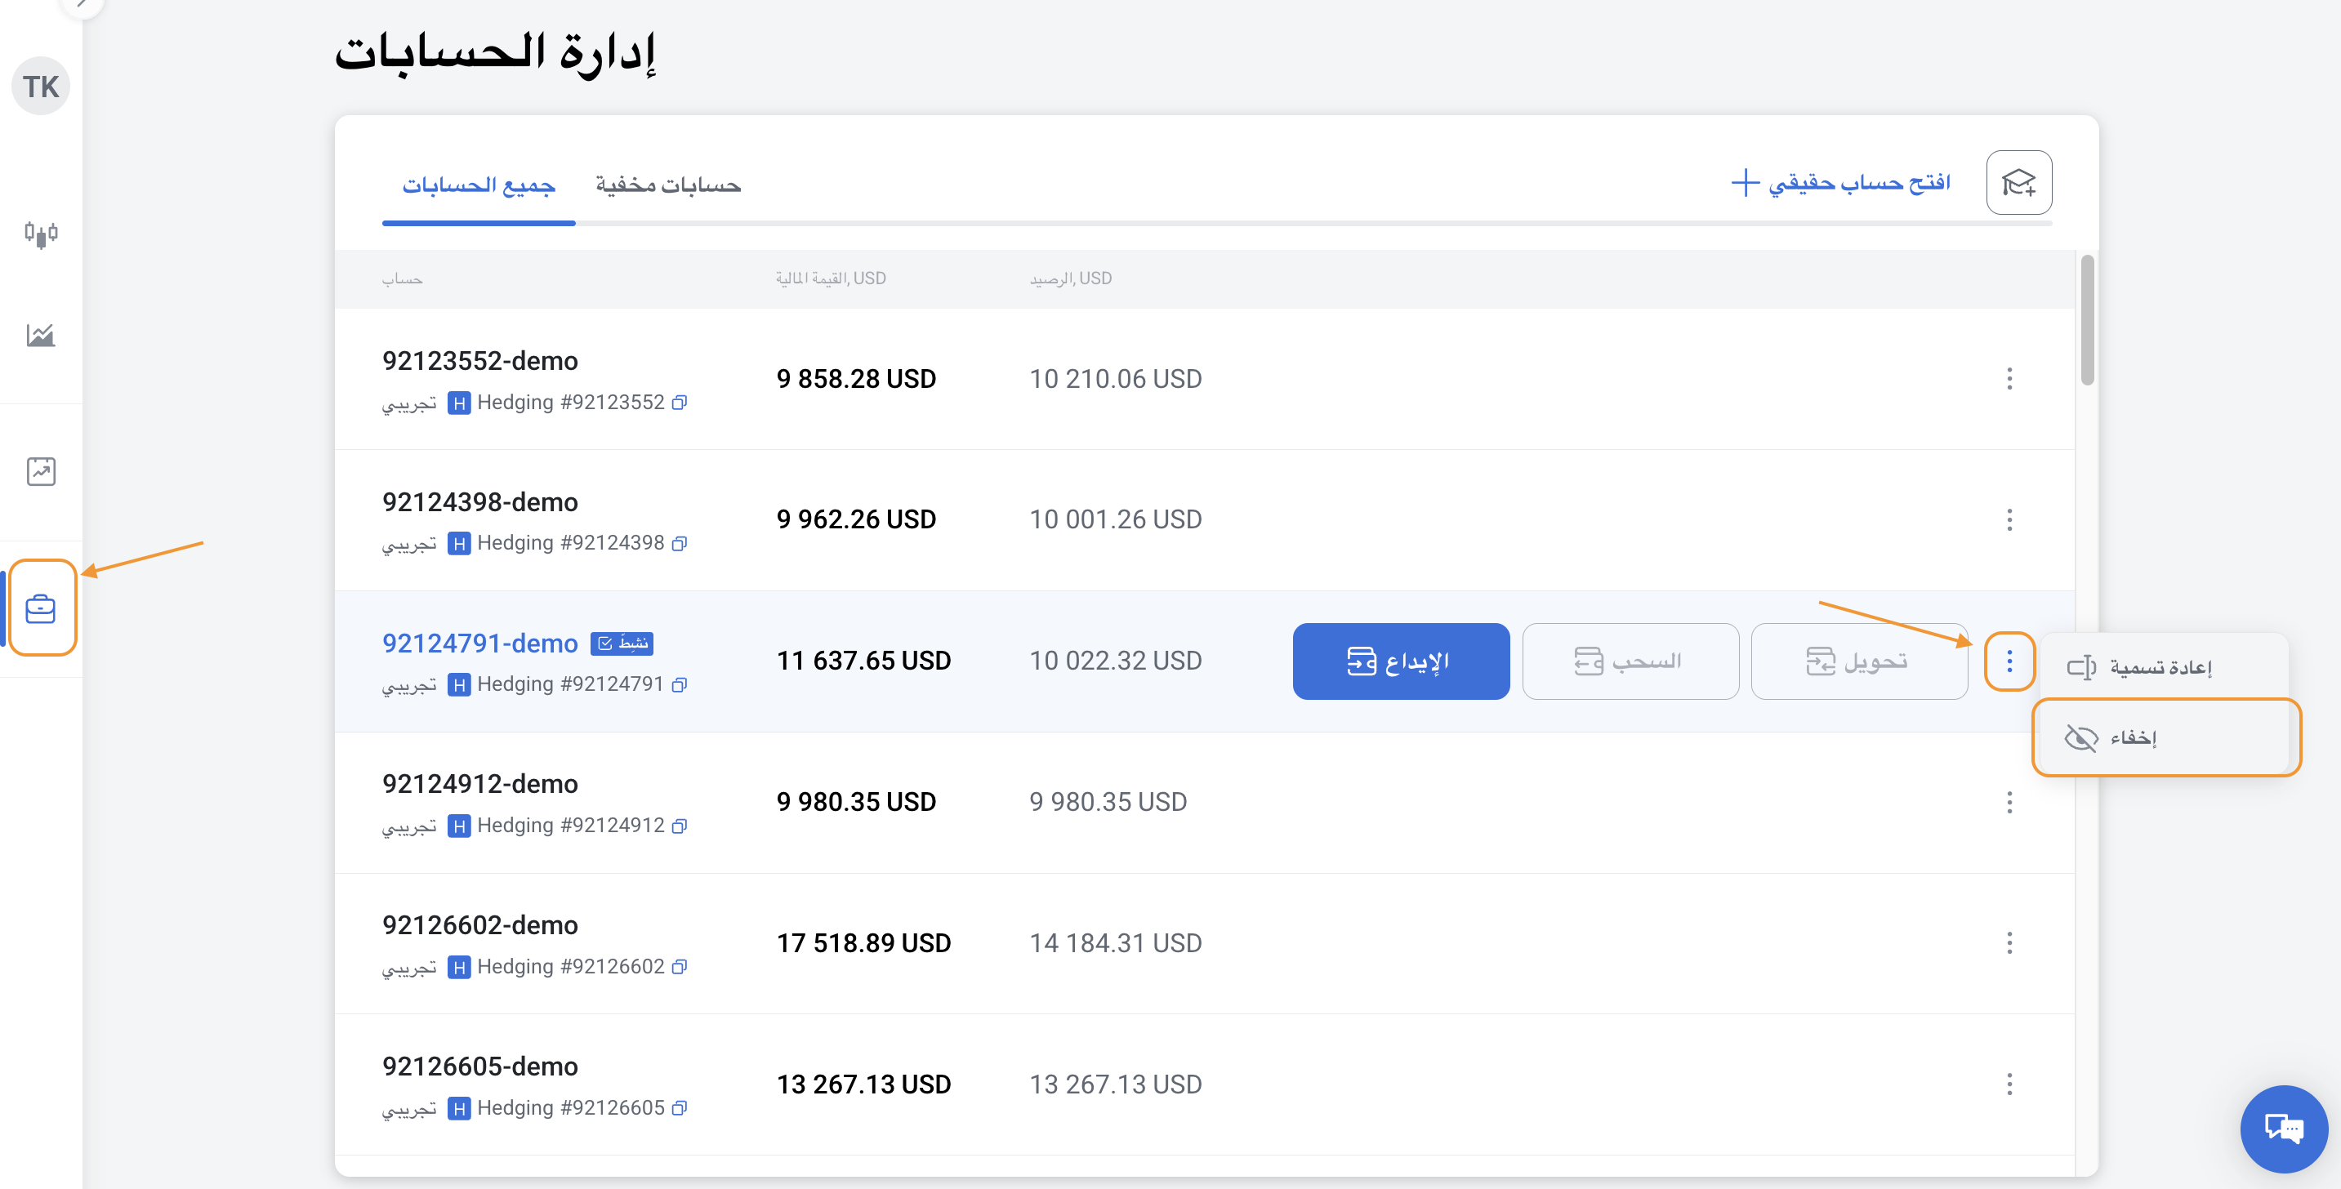Open three-dot menu for 92124912-demo
The height and width of the screenshot is (1189, 2341).
tap(2009, 802)
